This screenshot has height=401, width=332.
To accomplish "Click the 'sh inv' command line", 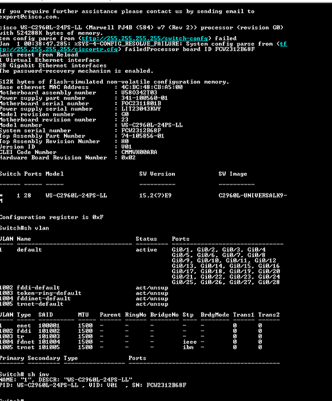I will pos(24,375).
